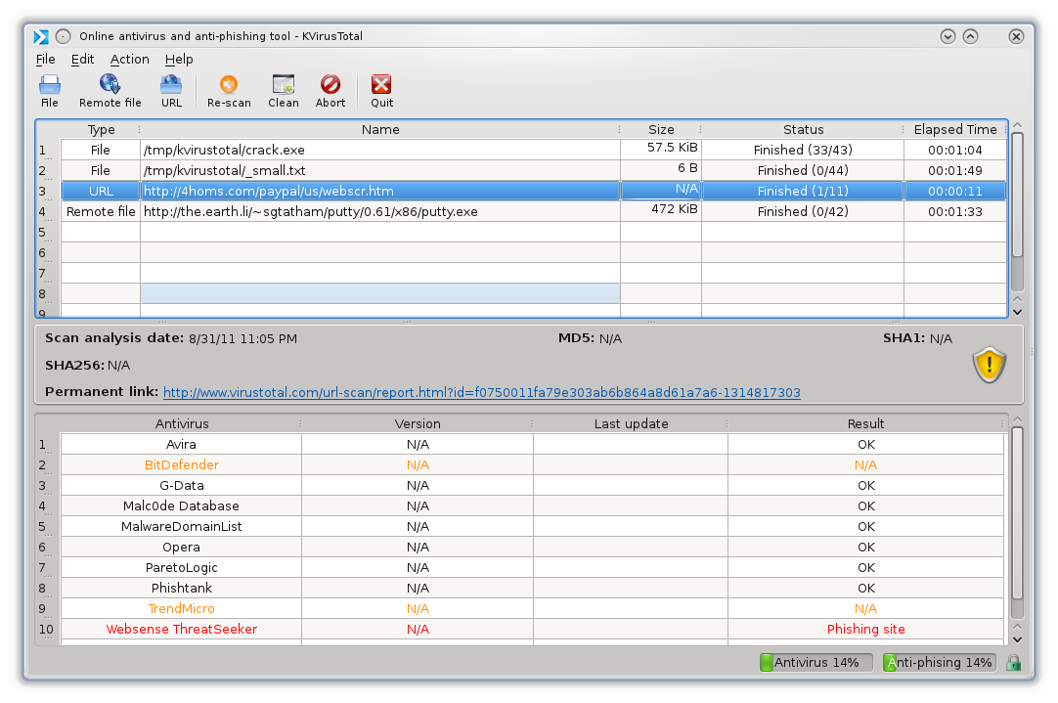Click the KVirusTotal window icon in the title bar

[x=41, y=36]
